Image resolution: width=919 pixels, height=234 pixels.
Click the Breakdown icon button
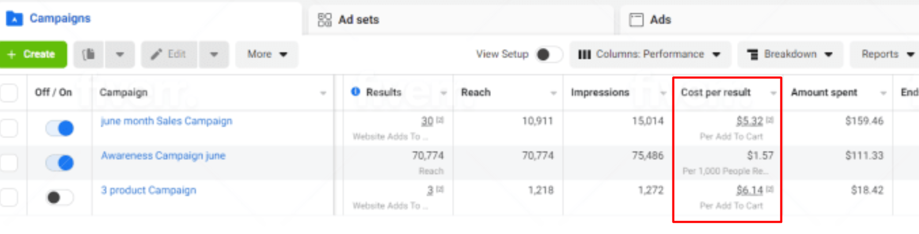(x=752, y=54)
